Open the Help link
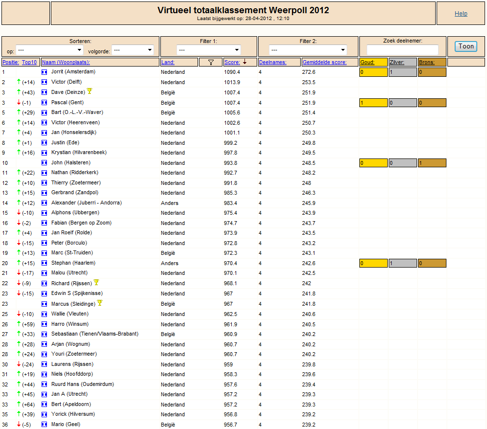Screen dimensions: 487x429 coord(461,14)
